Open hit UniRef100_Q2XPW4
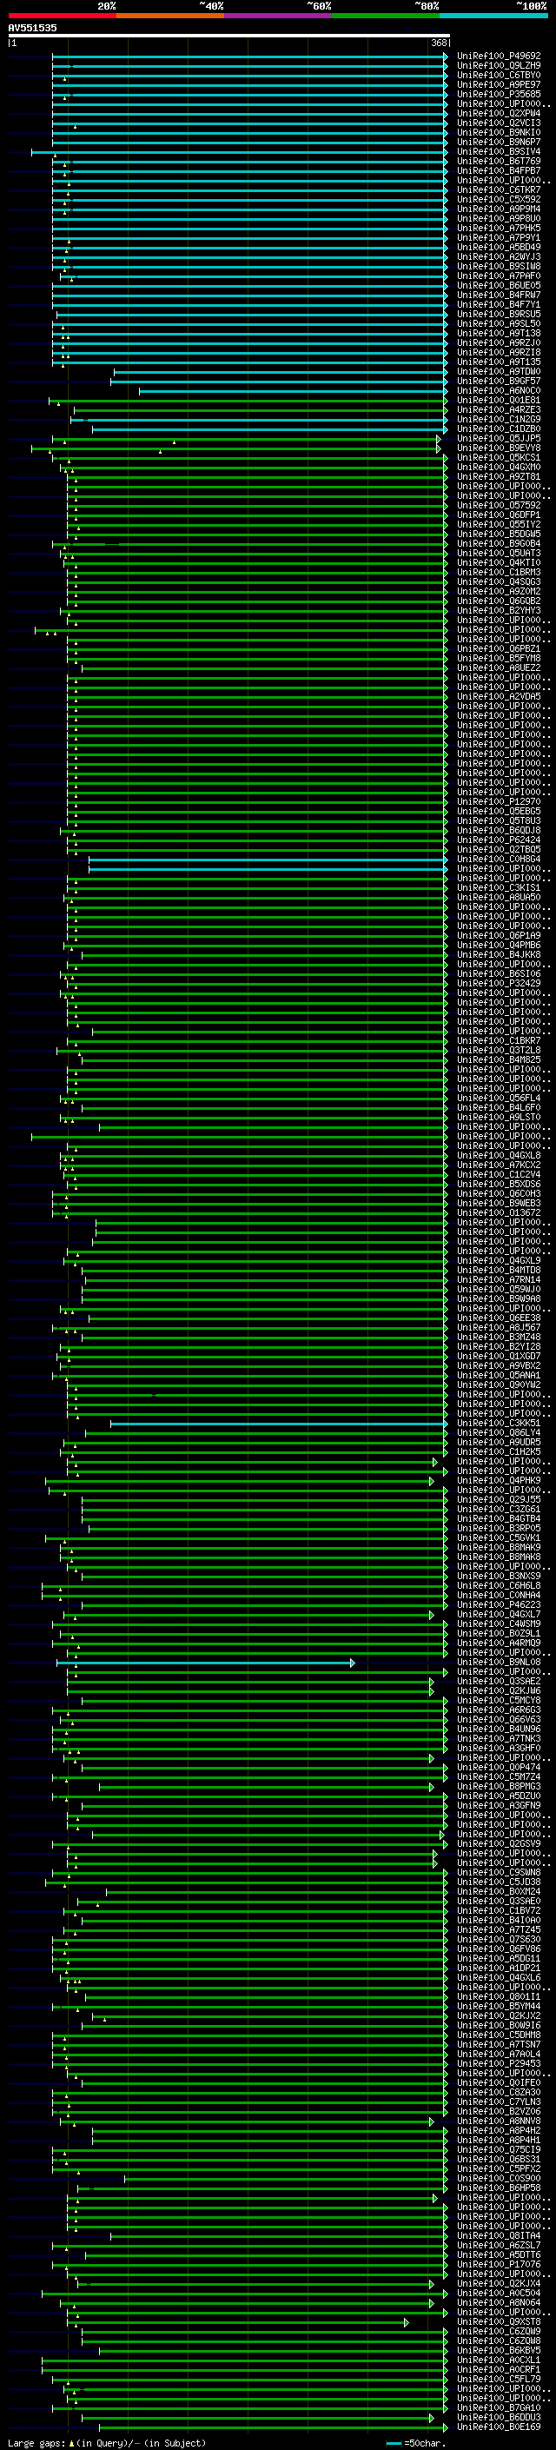The image size is (556, 2450). [499, 113]
